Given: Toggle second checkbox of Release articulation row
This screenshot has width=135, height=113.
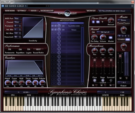Looking at the screenshot, I should (55, 30).
